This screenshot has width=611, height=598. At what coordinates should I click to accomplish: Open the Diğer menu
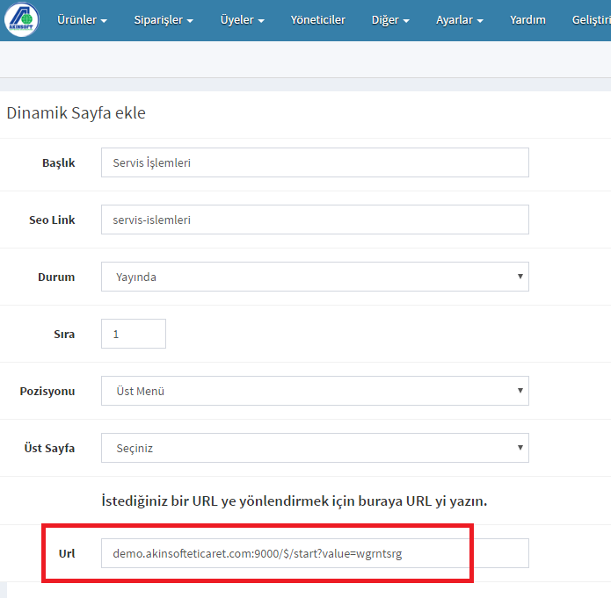[x=390, y=20]
